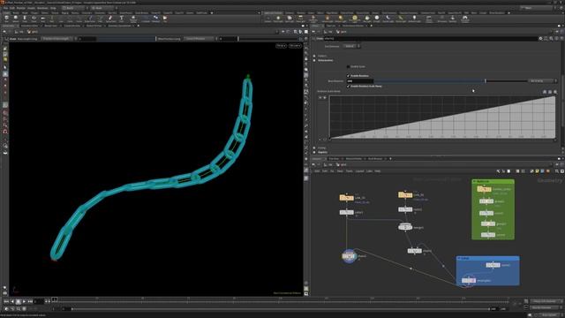Image resolution: width=565 pixels, height=318 pixels.
Task: Select the L-System shelf tool
Action: 146,19
